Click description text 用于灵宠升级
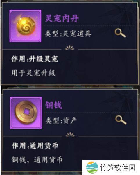Image resolution: width=140 pixels, height=175 pixels. 33,73
